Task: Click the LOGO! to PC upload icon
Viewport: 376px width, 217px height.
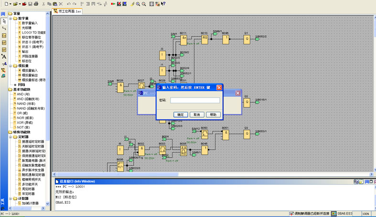Action: [x=124, y=4]
